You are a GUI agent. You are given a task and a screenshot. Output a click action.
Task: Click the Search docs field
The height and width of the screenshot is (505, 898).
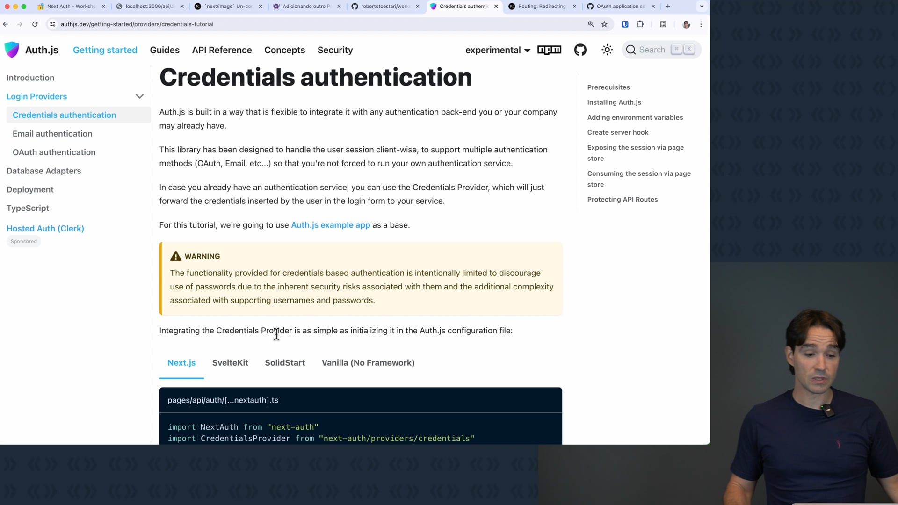click(661, 50)
